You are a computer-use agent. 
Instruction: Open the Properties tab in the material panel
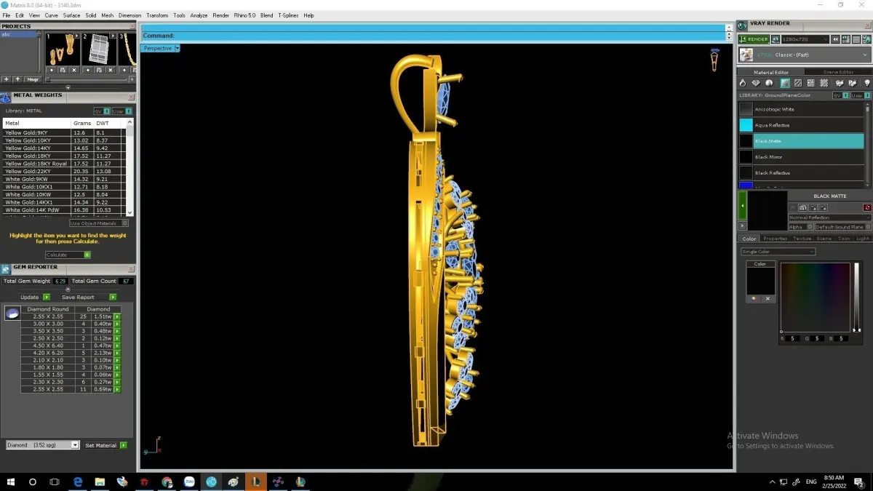coord(775,239)
